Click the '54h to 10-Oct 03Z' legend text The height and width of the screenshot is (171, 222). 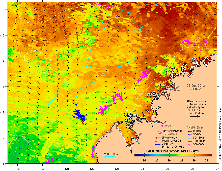coord(173,147)
